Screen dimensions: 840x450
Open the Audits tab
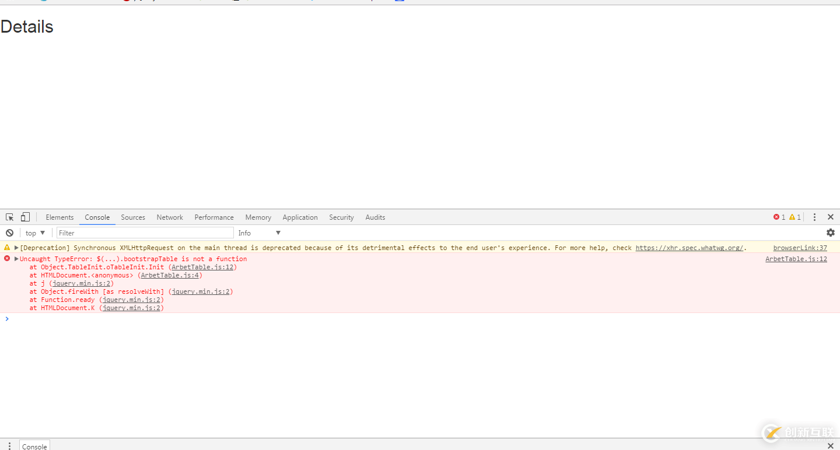click(375, 217)
